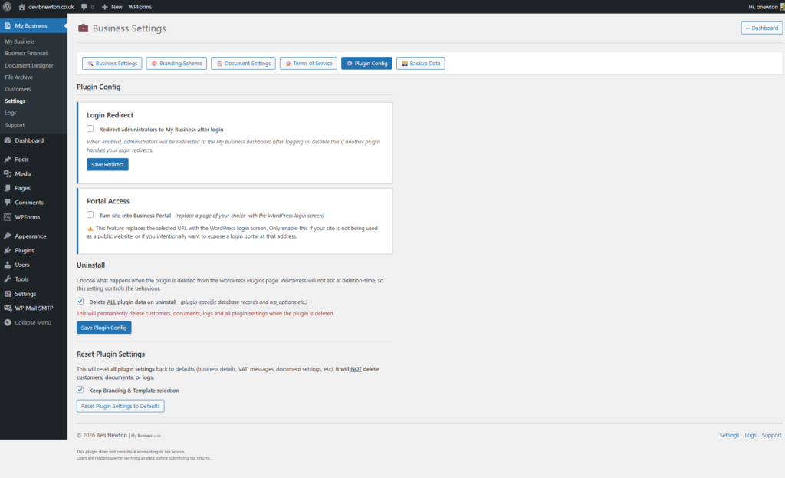
Task: Click Reset Plugin Settings to Defaults button
Action: point(120,406)
